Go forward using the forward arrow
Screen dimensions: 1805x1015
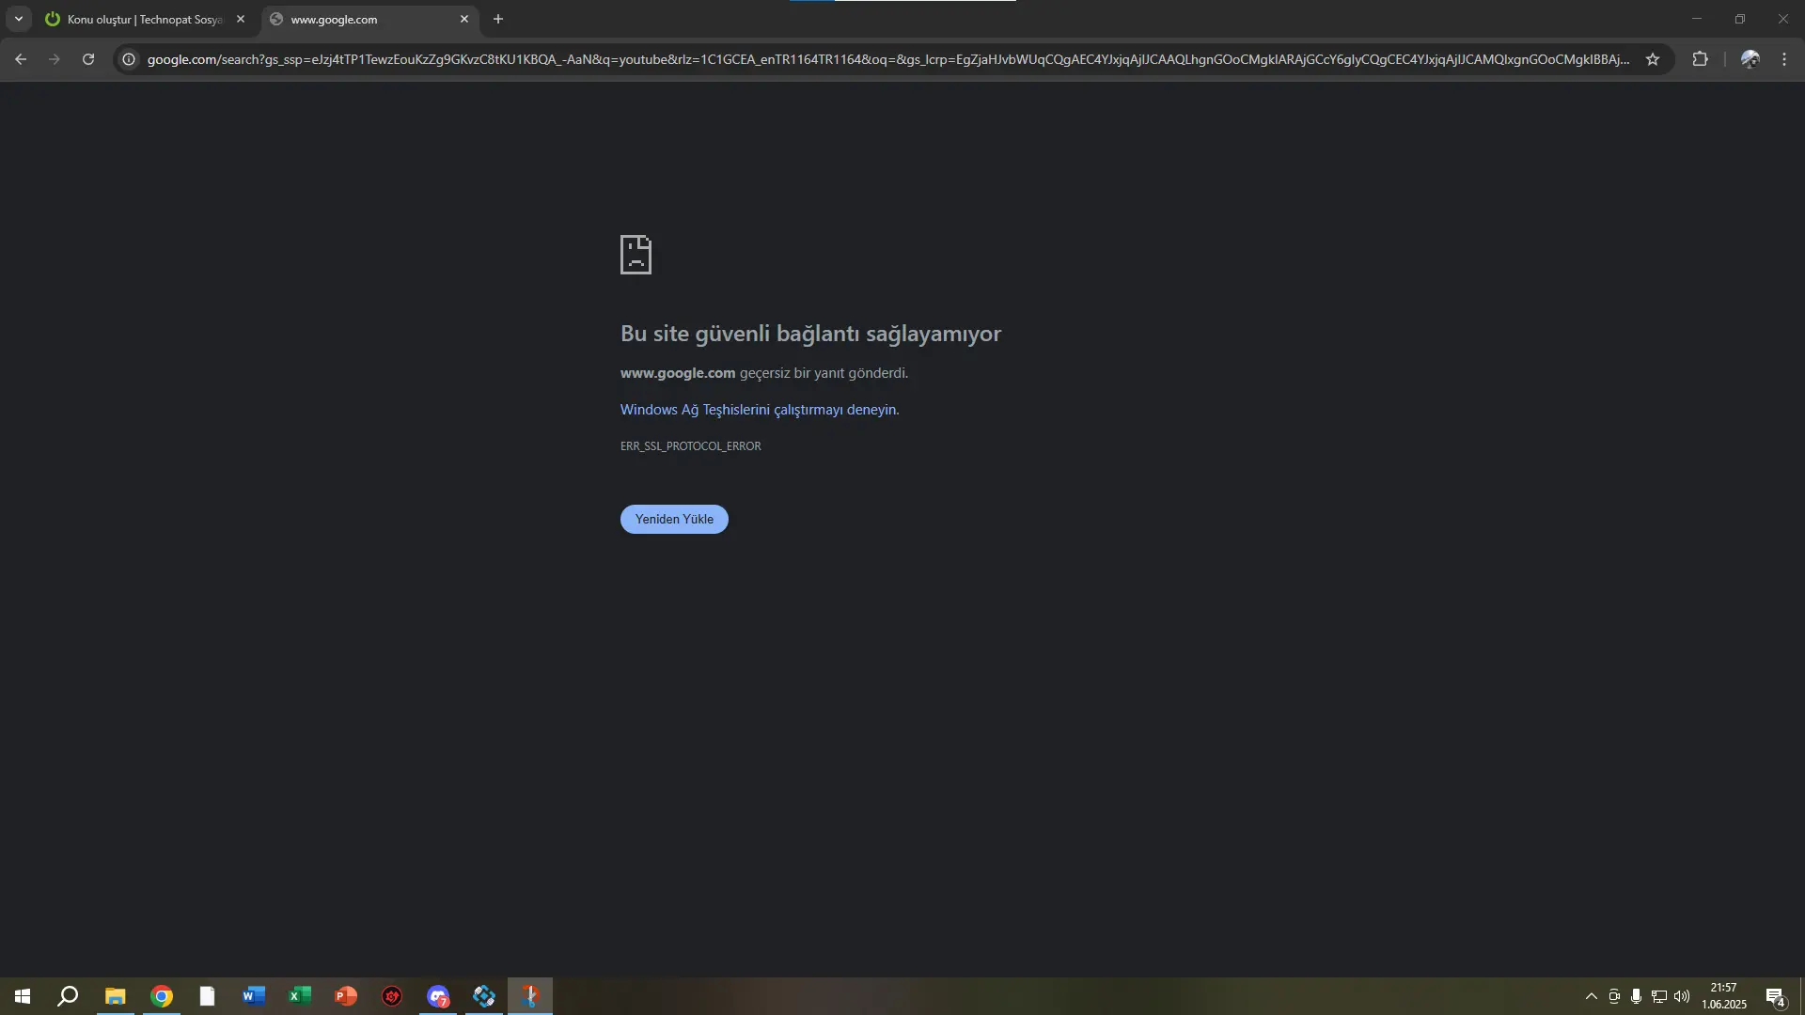tap(55, 59)
